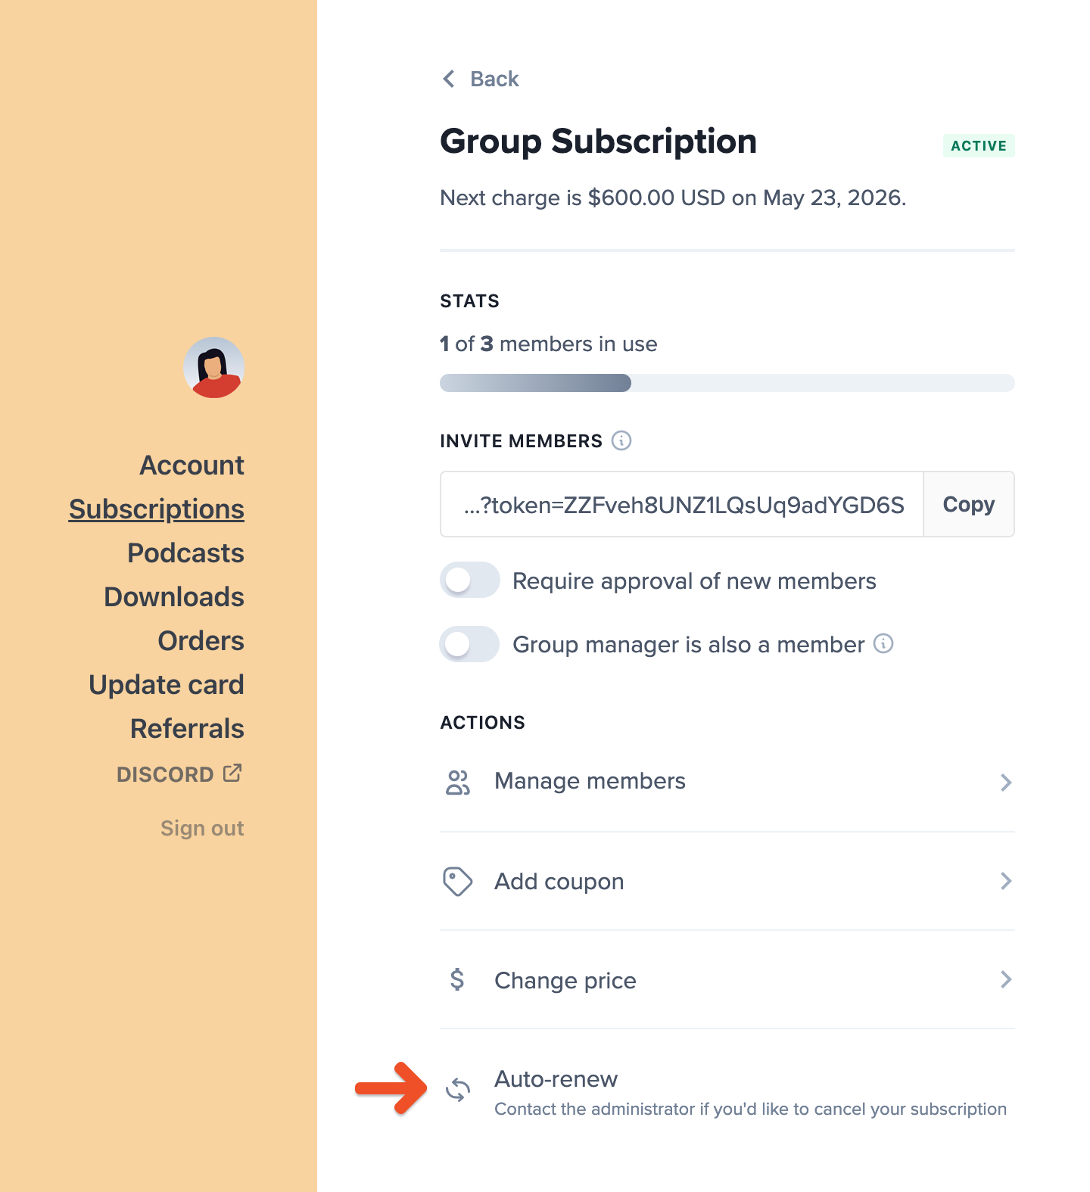Open Add coupon using its chevron
This screenshot has height=1192, width=1090.
click(x=1005, y=881)
